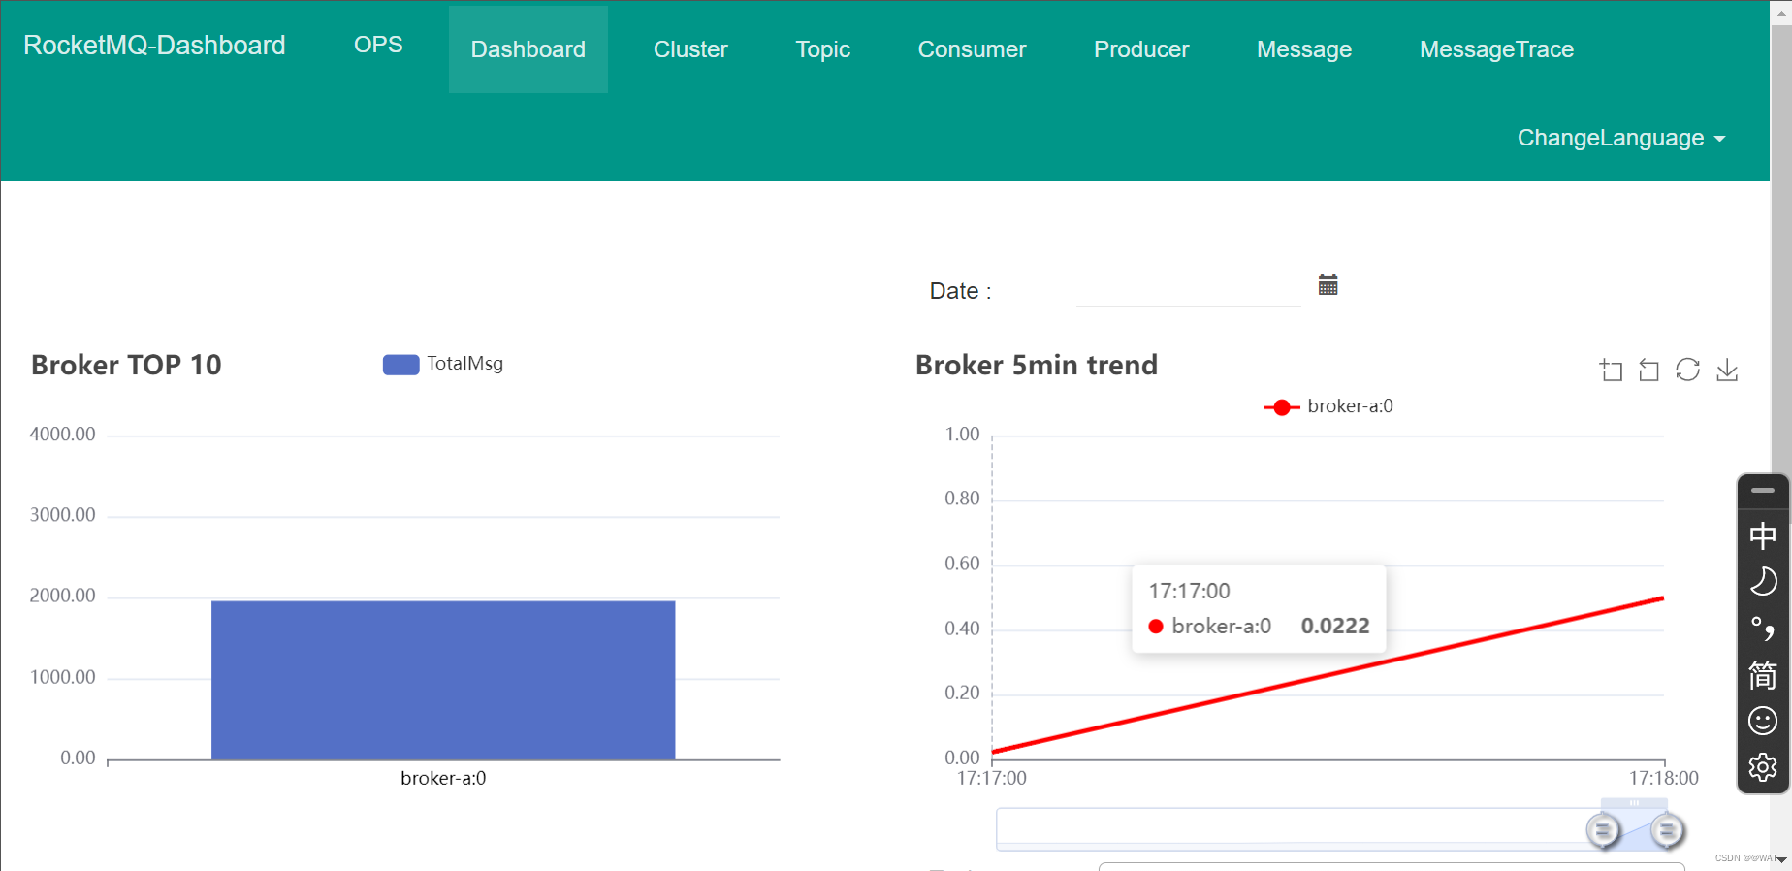
Task: Click the red broker-a:0 trend line
Action: (1328, 675)
